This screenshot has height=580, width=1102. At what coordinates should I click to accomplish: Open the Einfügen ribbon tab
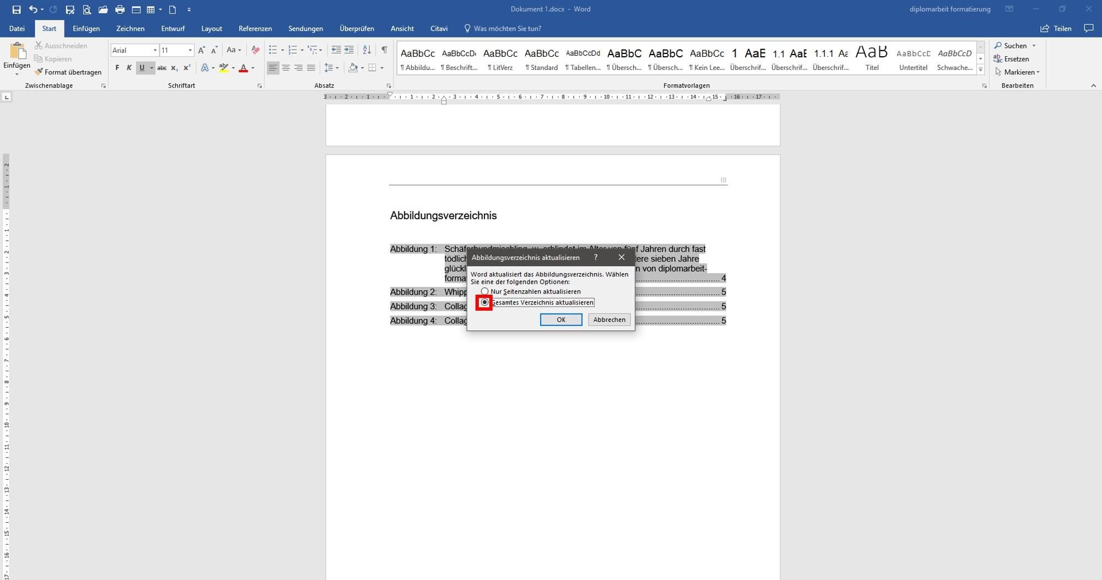[x=86, y=29]
